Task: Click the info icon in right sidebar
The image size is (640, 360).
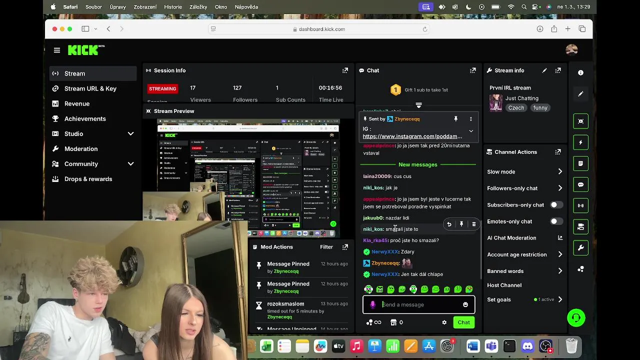Action: point(580,73)
